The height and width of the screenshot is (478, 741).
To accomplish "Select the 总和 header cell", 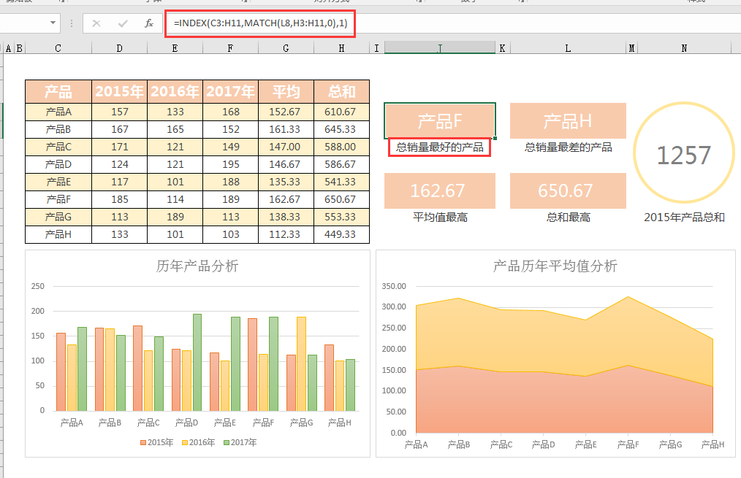I will (342, 91).
